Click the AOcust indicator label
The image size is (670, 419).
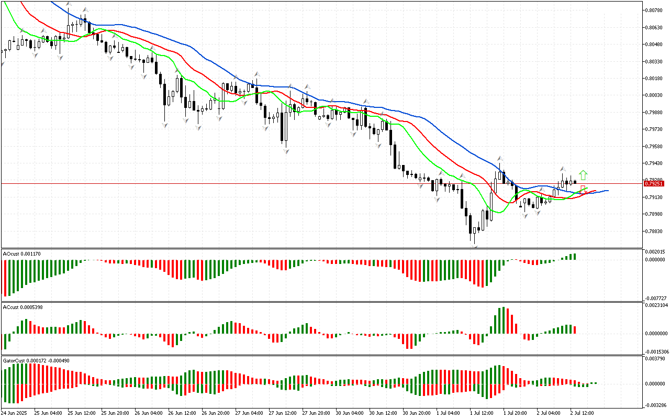click(x=21, y=254)
